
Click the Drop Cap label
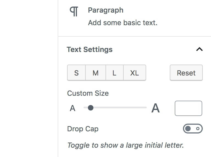[83, 129]
